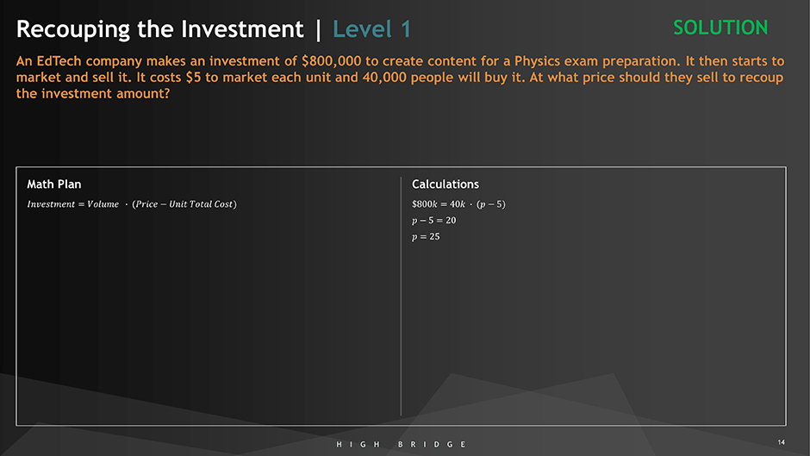Click the "Calculations" heading
The width and height of the screenshot is (810, 456).
point(445,184)
